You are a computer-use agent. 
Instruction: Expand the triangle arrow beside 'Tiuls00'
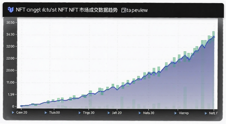coord(46,113)
